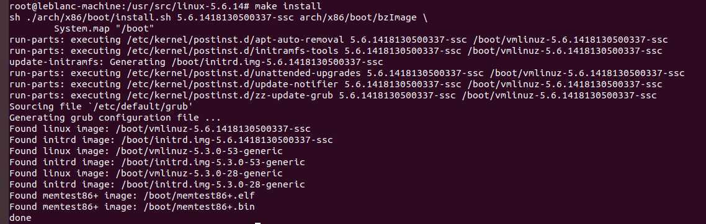This screenshot has width=706, height=224.
Task: Click the update-notifier postinst.d path
Action: pos(233,84)
